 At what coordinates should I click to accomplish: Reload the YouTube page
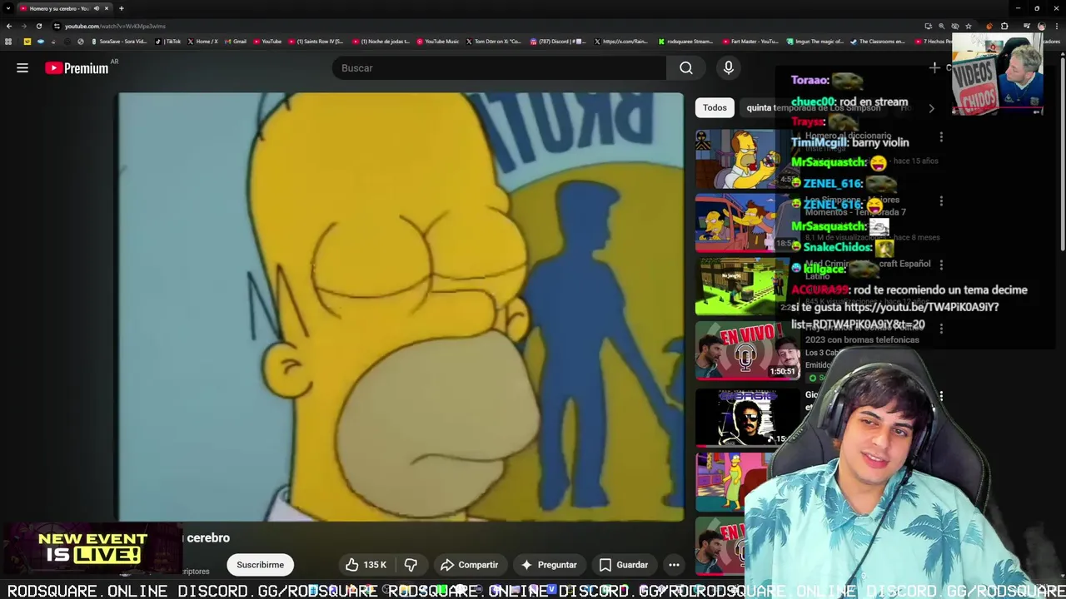pos(38,26)
